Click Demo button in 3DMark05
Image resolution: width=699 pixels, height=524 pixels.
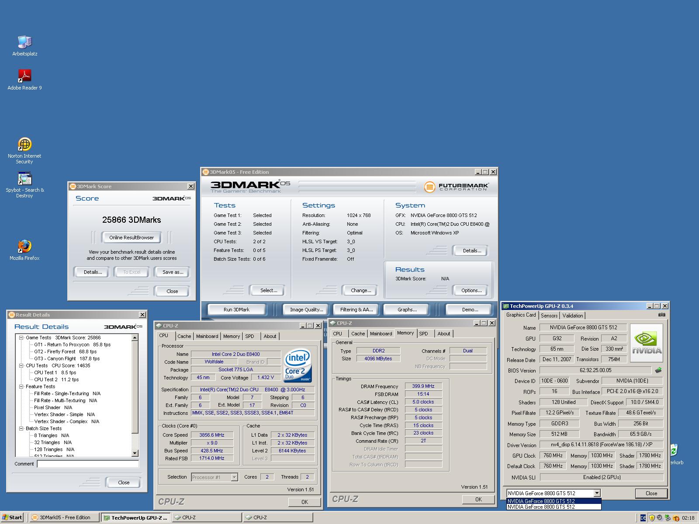(x=470, y=310)
